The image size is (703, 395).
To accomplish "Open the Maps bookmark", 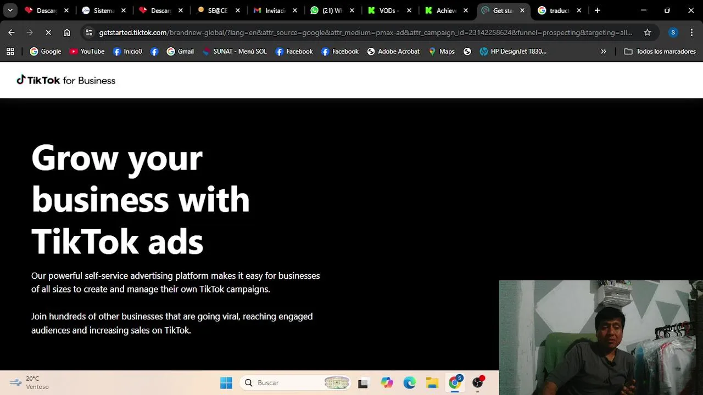I will 442,51.
